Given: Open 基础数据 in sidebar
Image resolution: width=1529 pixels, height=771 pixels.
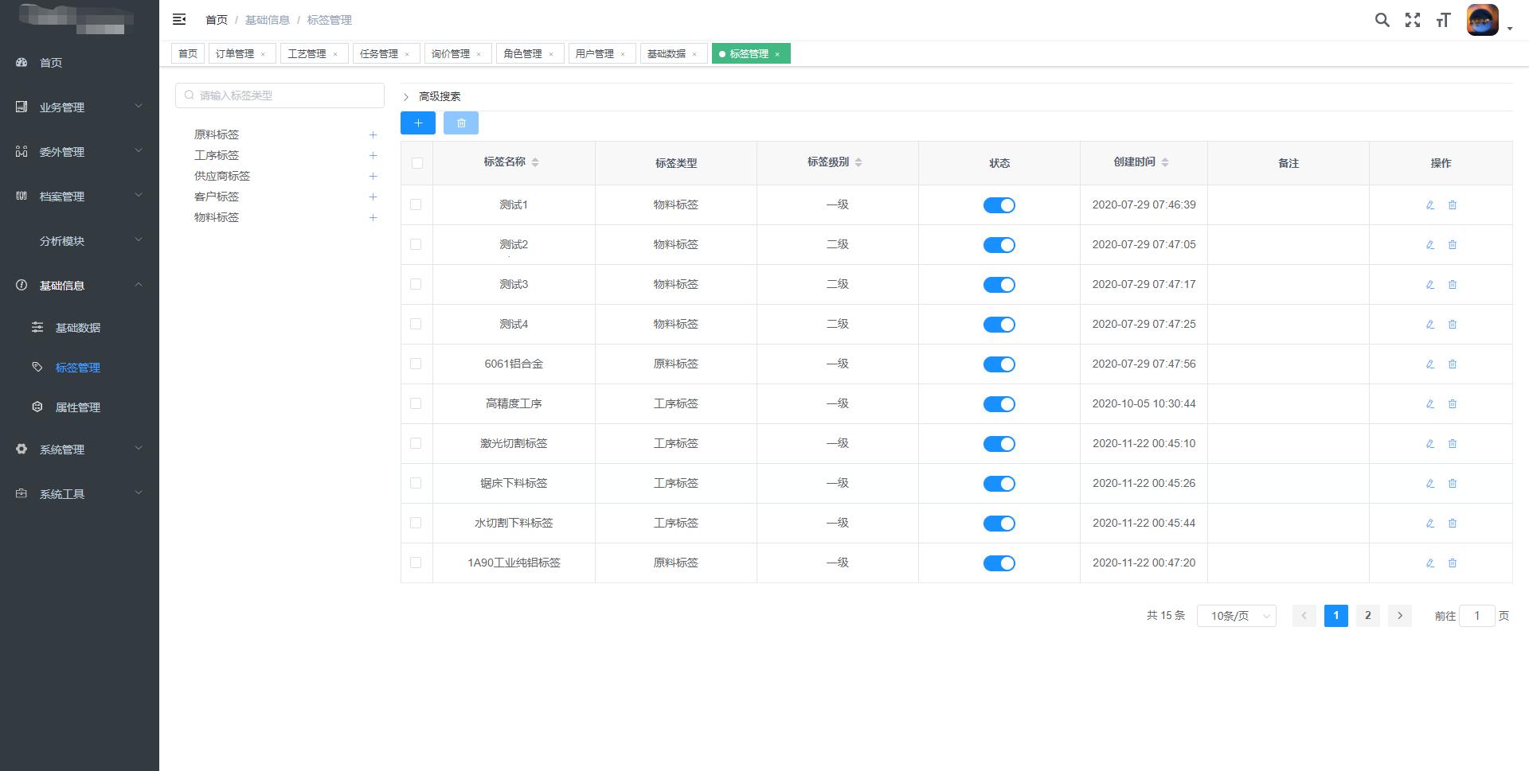Looking at the screenshot, I should click(x=80, y=327).
